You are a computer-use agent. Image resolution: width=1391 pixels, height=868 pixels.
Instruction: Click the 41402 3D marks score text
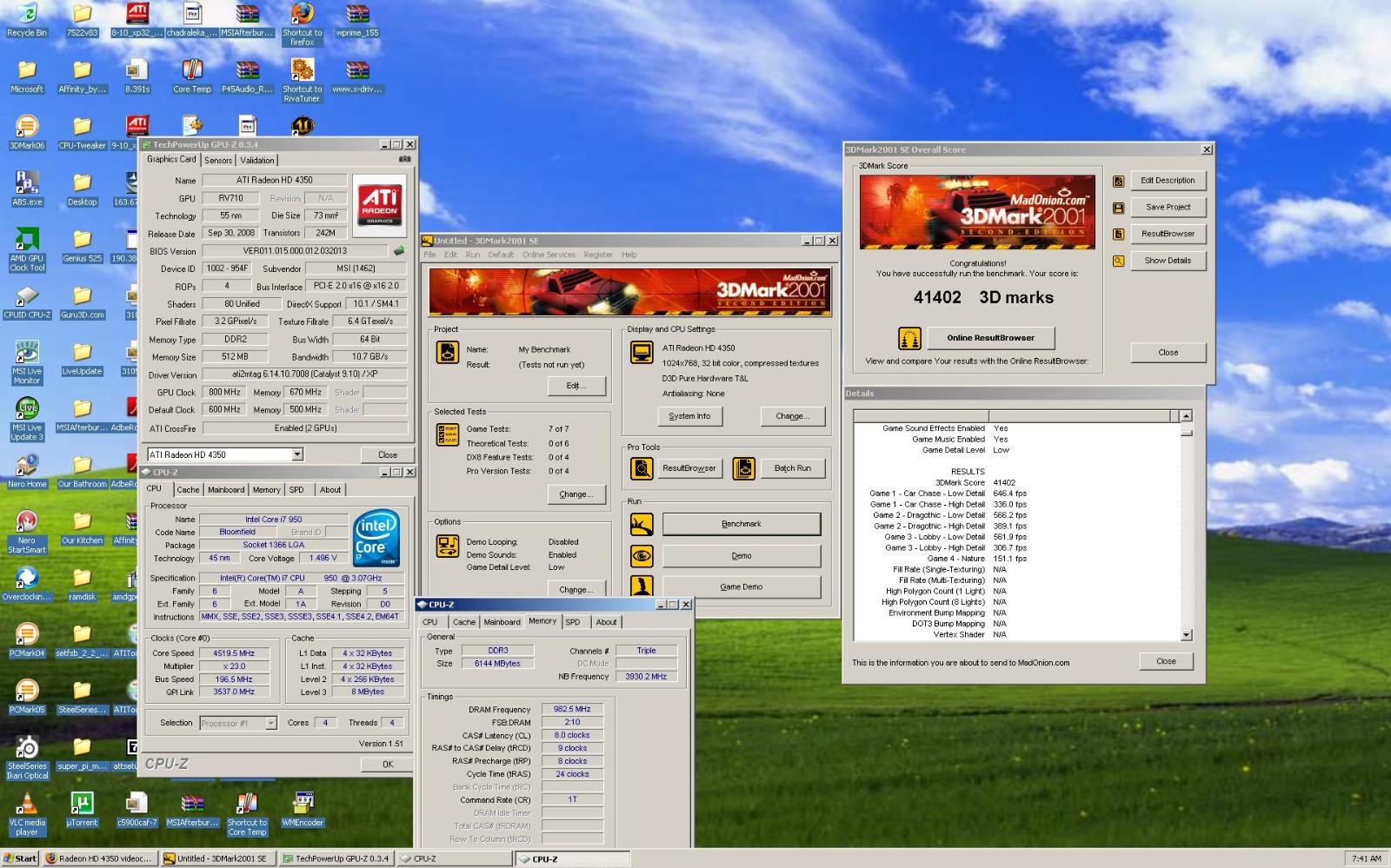[x=983, y=297]
